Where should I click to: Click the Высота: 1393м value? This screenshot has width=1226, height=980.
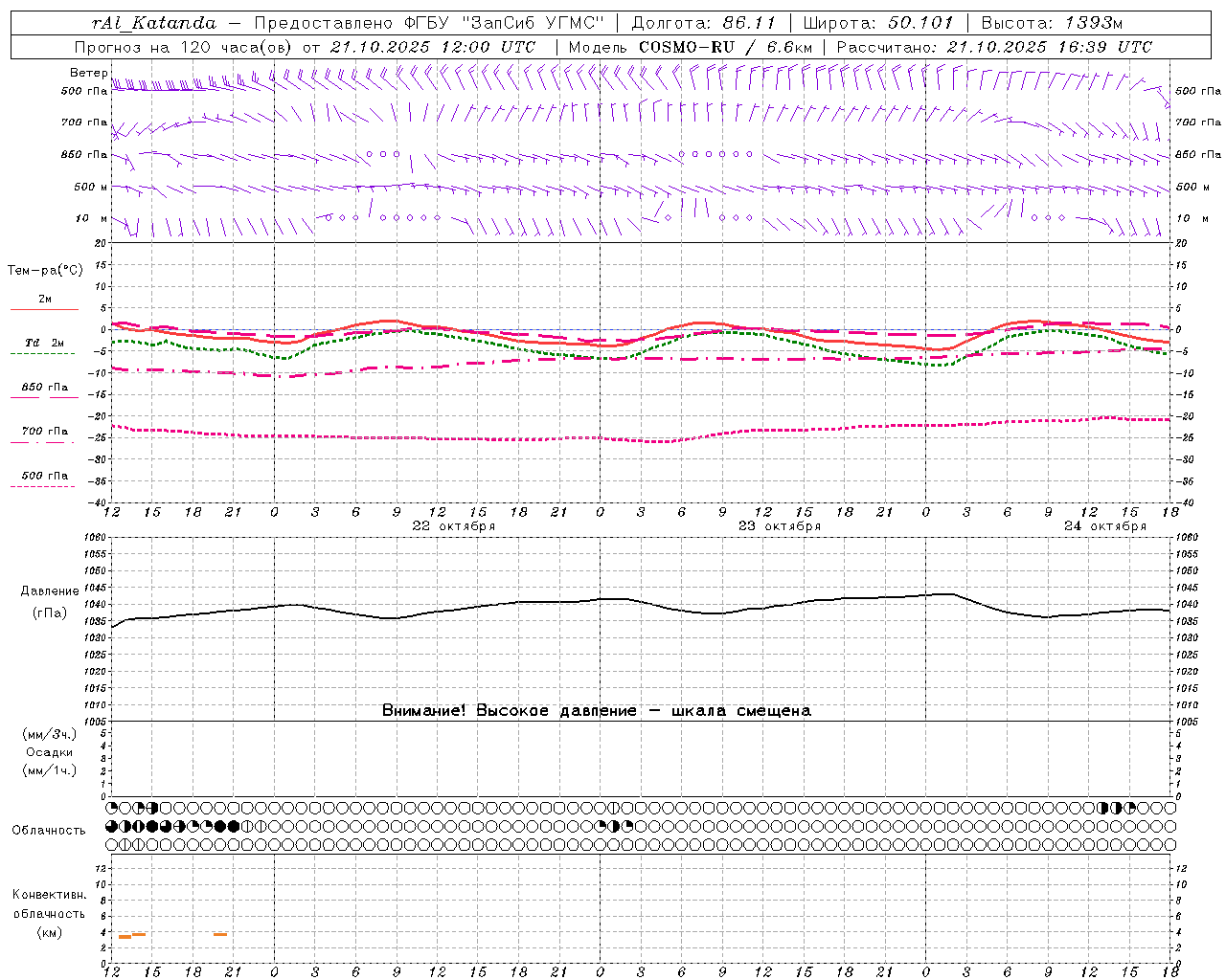[1052, 23]
